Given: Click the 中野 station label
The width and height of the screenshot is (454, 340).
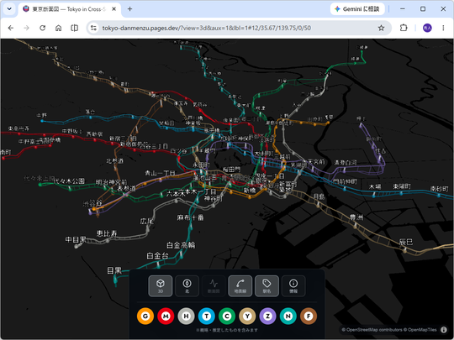Looking at the screenshot, I should pos(41,115).
